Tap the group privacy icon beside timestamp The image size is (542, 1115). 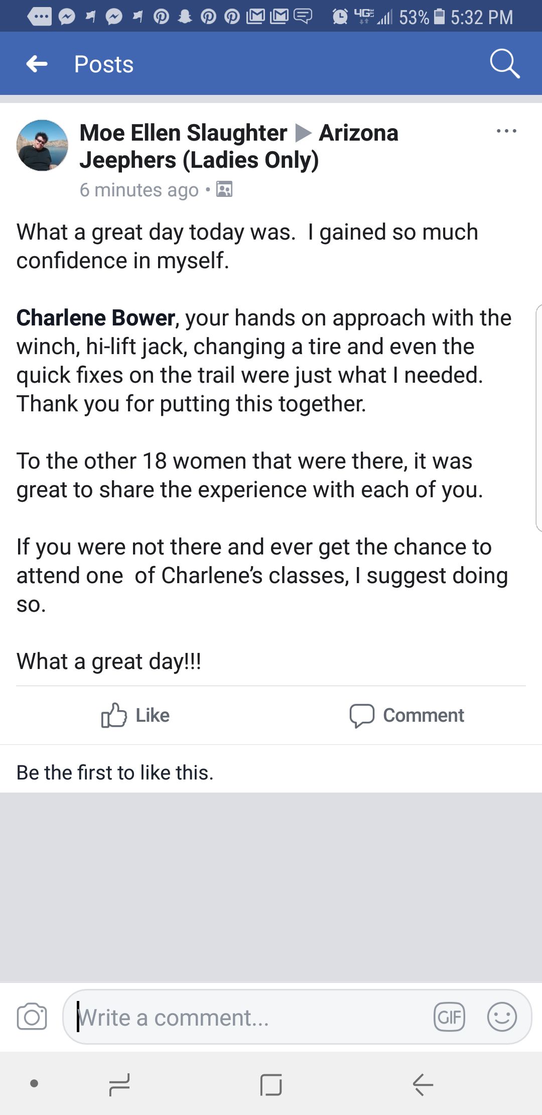pyautogui.click(x=224, y=189)
